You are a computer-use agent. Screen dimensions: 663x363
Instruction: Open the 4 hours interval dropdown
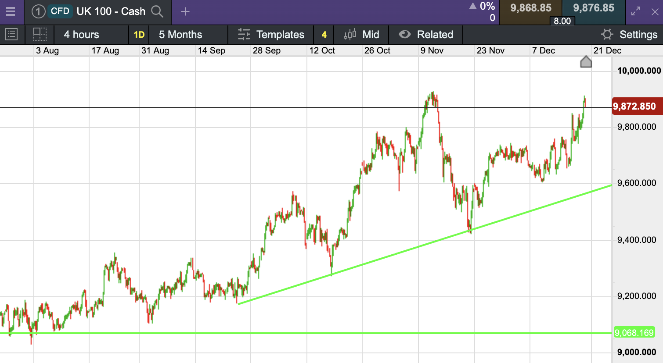82,35
